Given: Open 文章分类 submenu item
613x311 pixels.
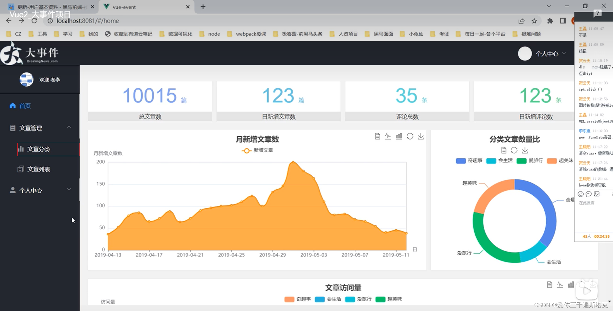Looking at the screenshot, I should pyautogui.click(x=48, y=149).
